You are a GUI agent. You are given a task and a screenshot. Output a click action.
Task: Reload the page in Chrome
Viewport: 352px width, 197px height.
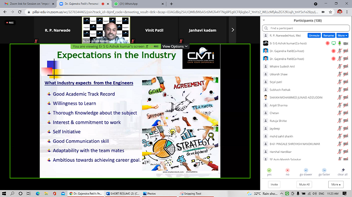(20, 12)
